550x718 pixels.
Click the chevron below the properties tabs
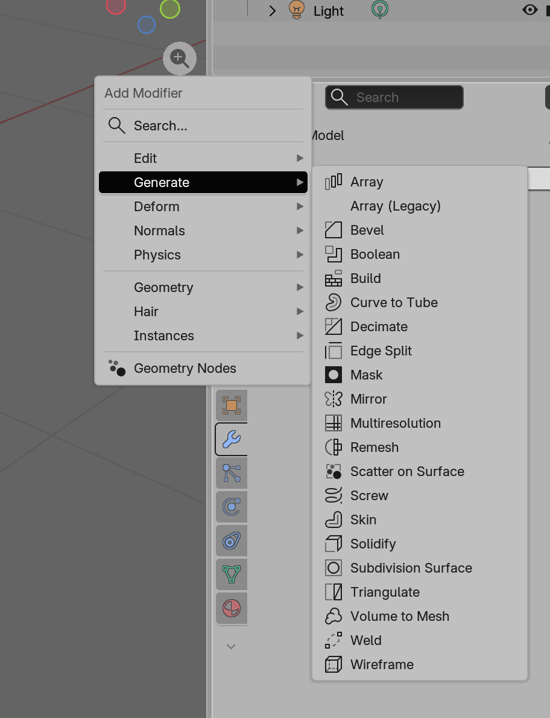[x=231, y=646]
